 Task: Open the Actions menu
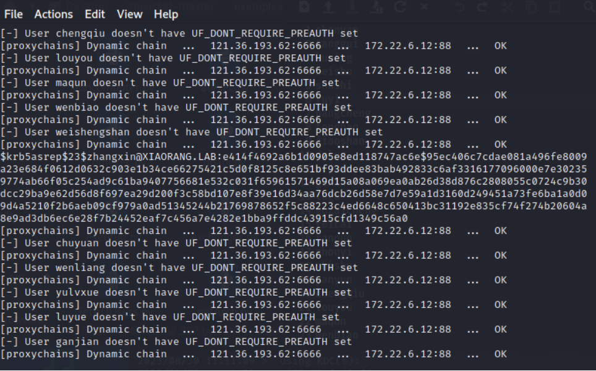54,14
